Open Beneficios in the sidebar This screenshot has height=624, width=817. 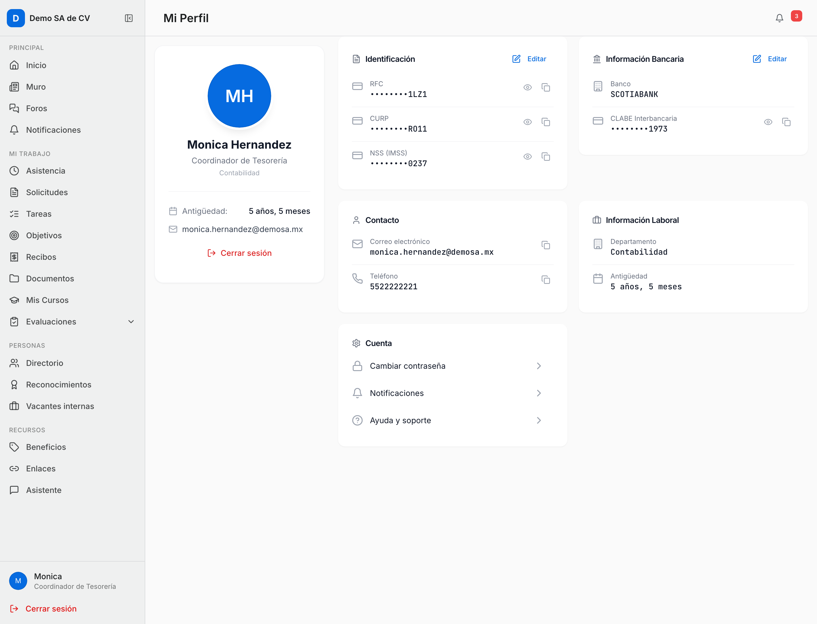[72, 447]
